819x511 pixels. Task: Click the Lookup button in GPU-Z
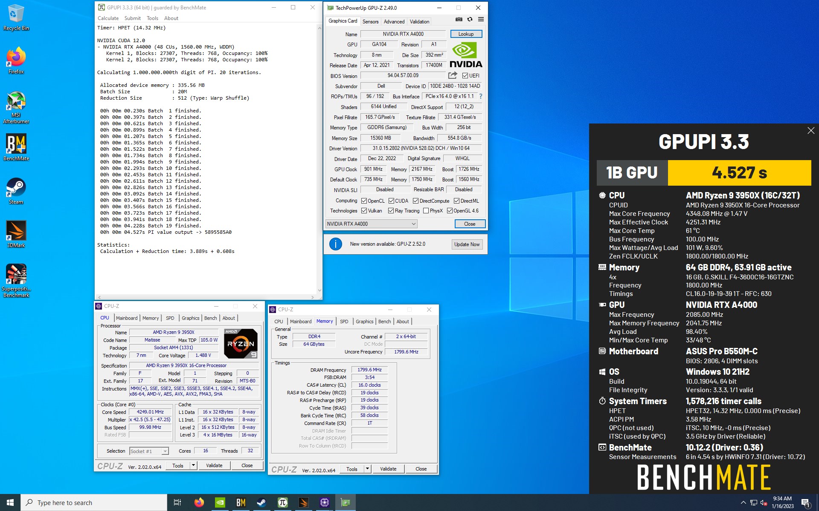pos(466,34)
